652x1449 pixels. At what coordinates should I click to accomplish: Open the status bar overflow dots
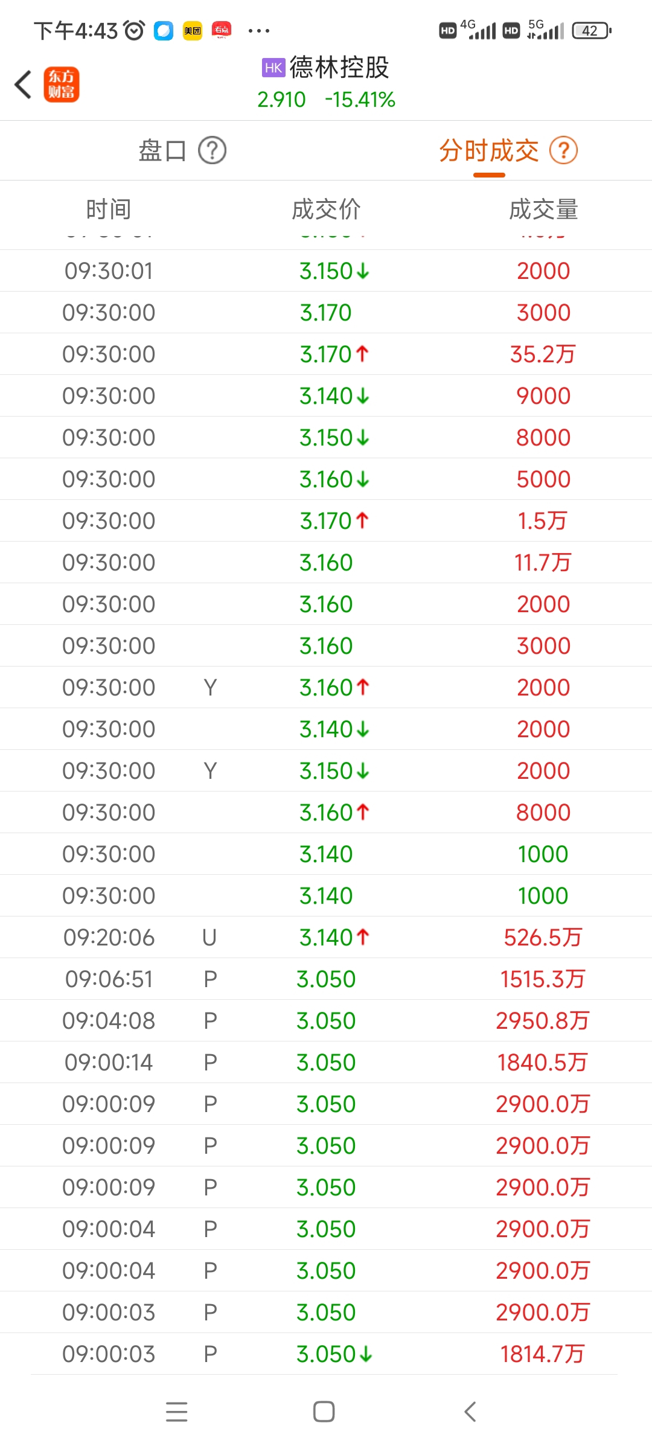click(259, 31)
